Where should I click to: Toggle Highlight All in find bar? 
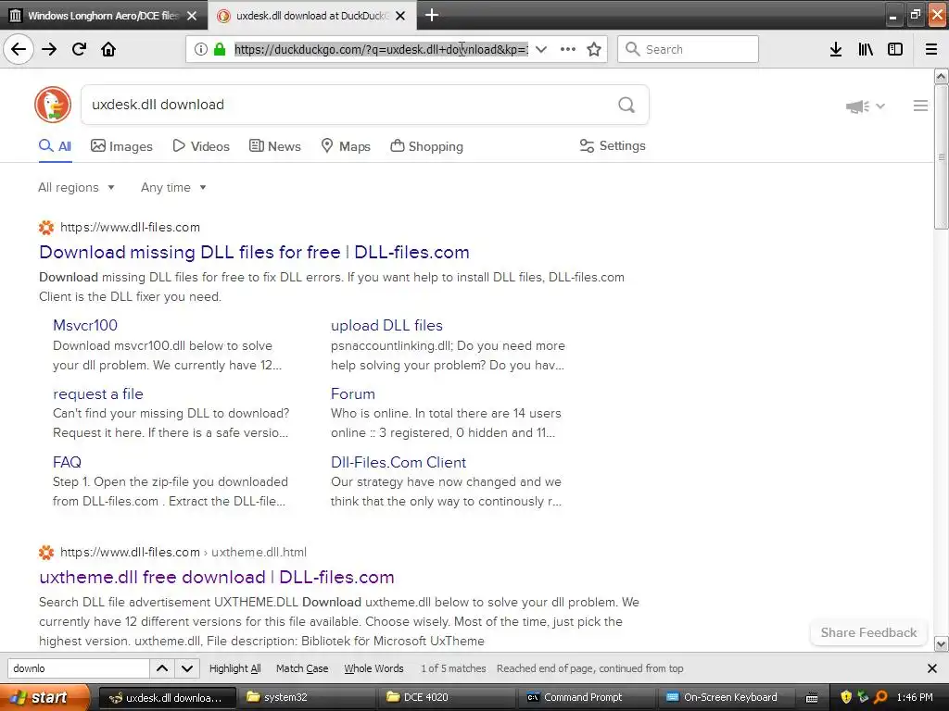(x=234, y=668)
